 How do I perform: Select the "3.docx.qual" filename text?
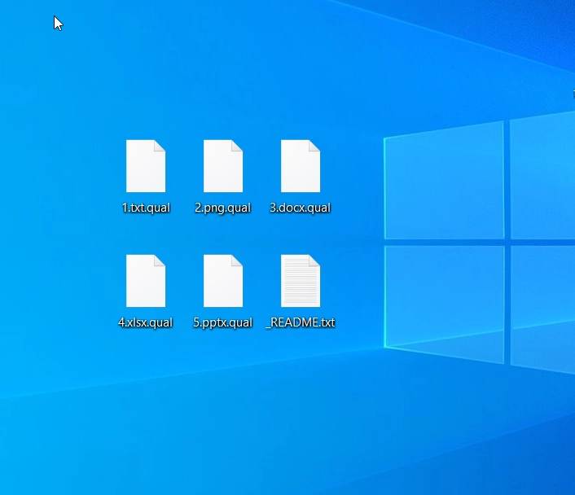[301, 208]
